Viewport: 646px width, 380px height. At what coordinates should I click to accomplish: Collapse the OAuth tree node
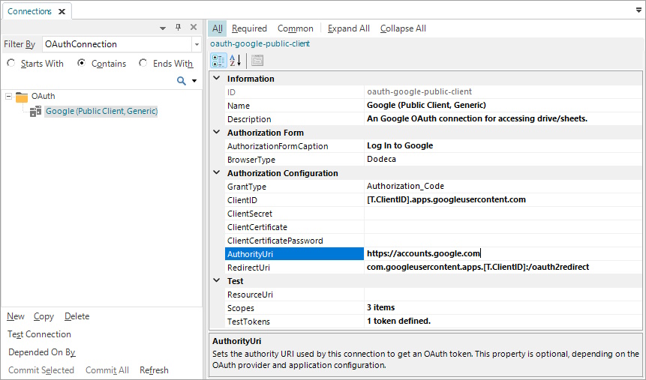[8, 97]
